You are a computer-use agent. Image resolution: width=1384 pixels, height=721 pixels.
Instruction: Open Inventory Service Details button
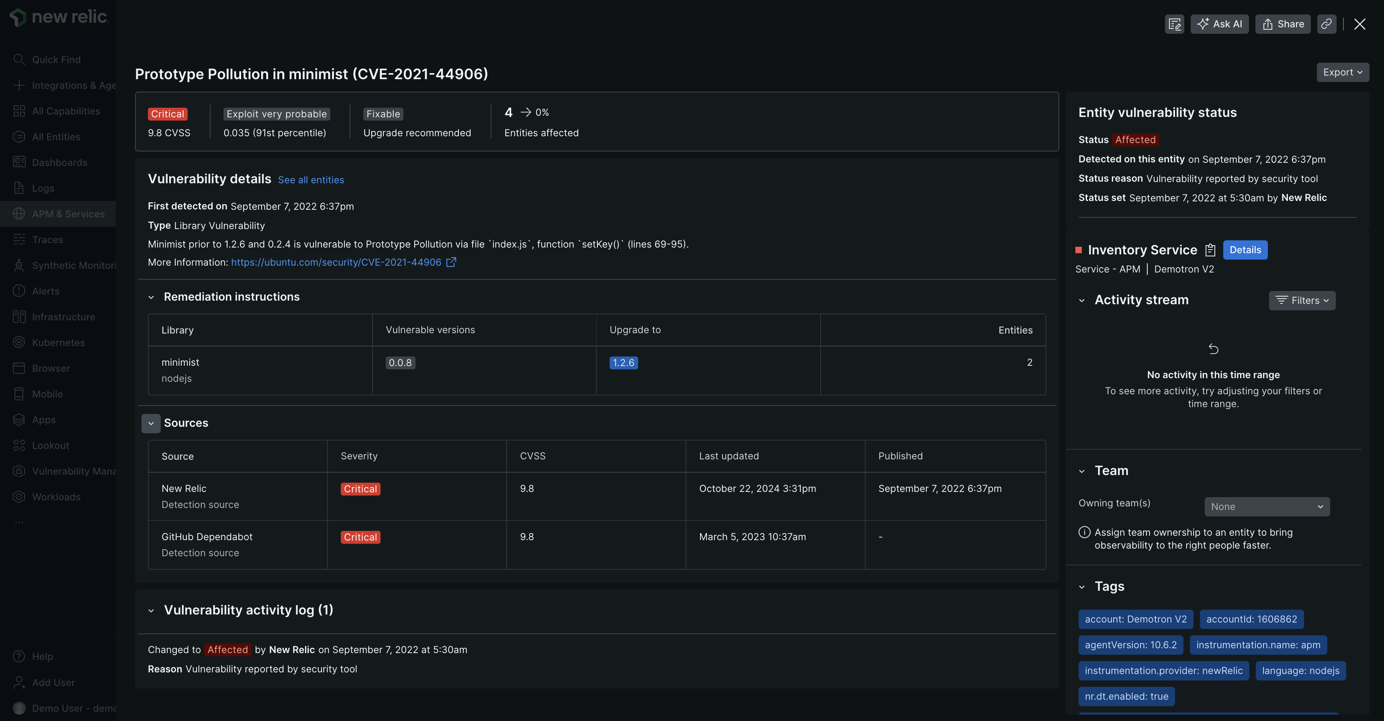tap(1245, 250)
